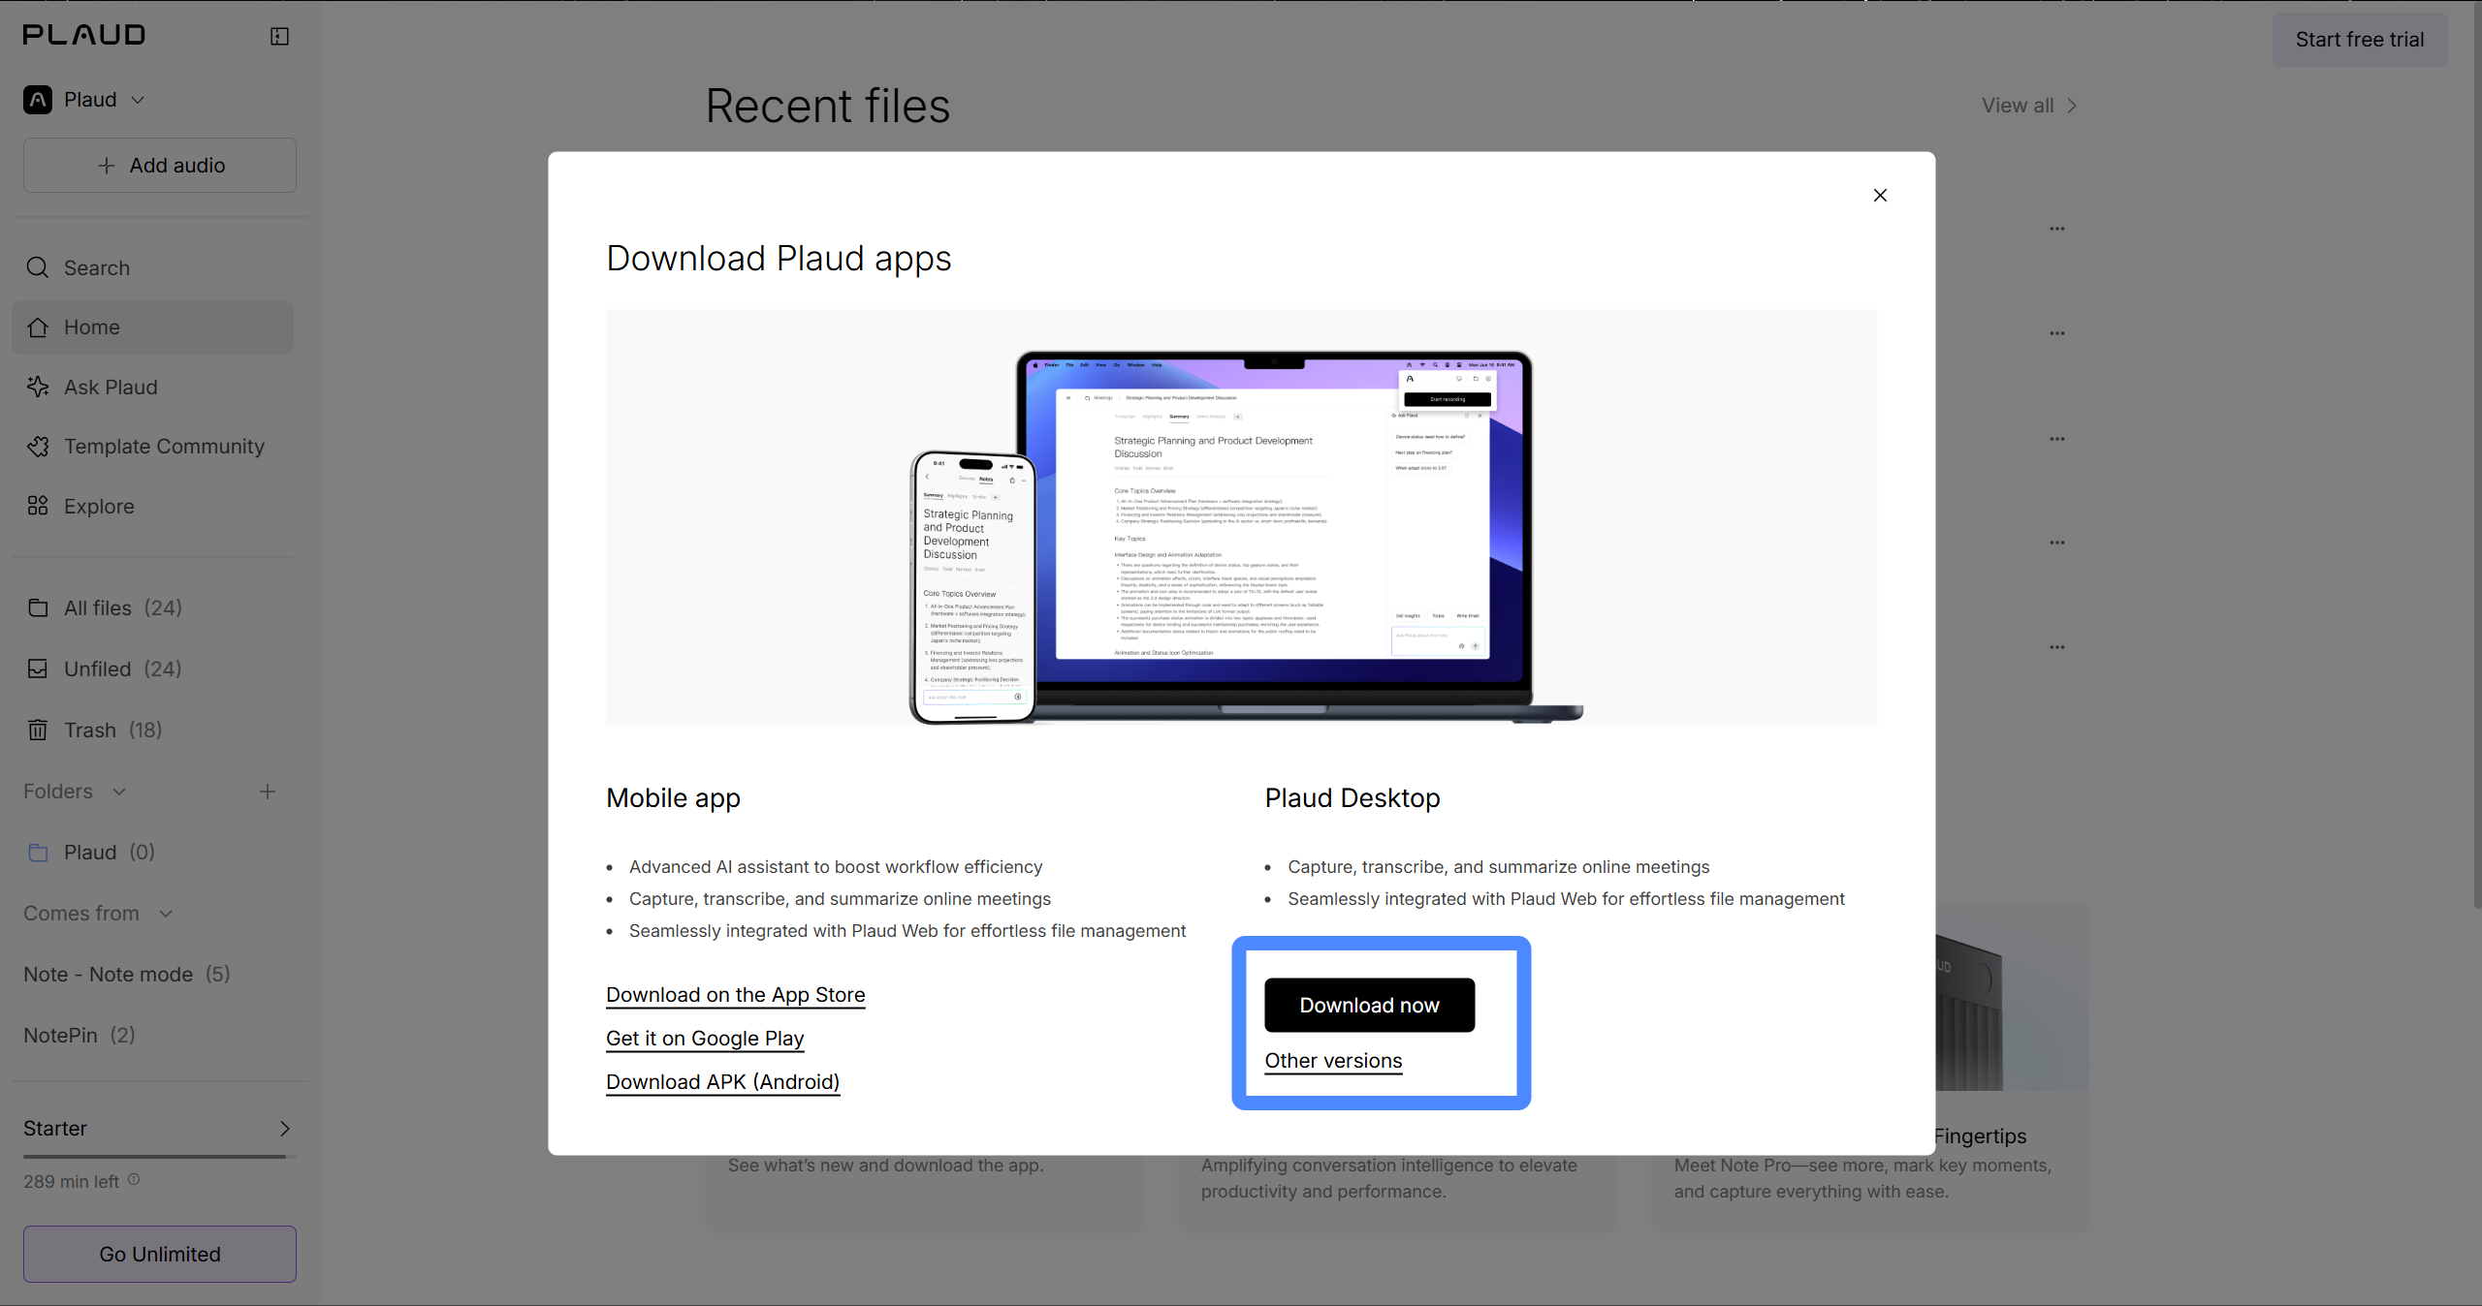Open Template Community in the sidebar

152,447
